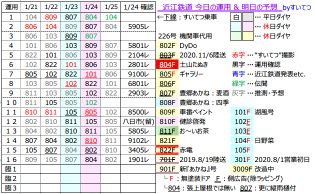The height and width of the screenshot is (194, 315).
Task: Select the light green 休日ダイヤ legend swatch
Action: point(236,36)
